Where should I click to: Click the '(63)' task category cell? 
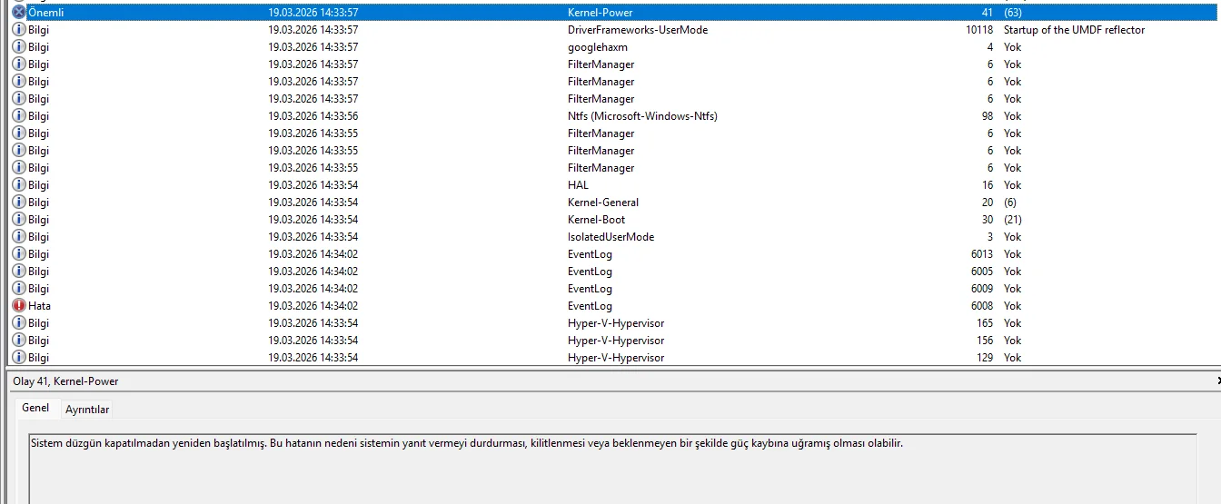1013,13
